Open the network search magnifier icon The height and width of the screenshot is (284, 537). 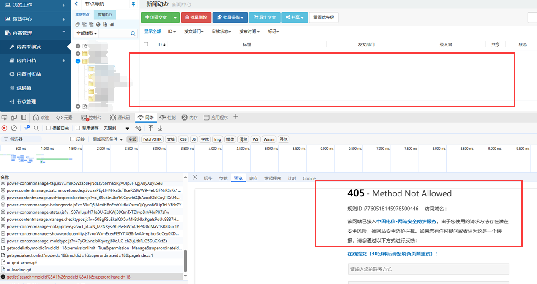[x=36, y=128]
